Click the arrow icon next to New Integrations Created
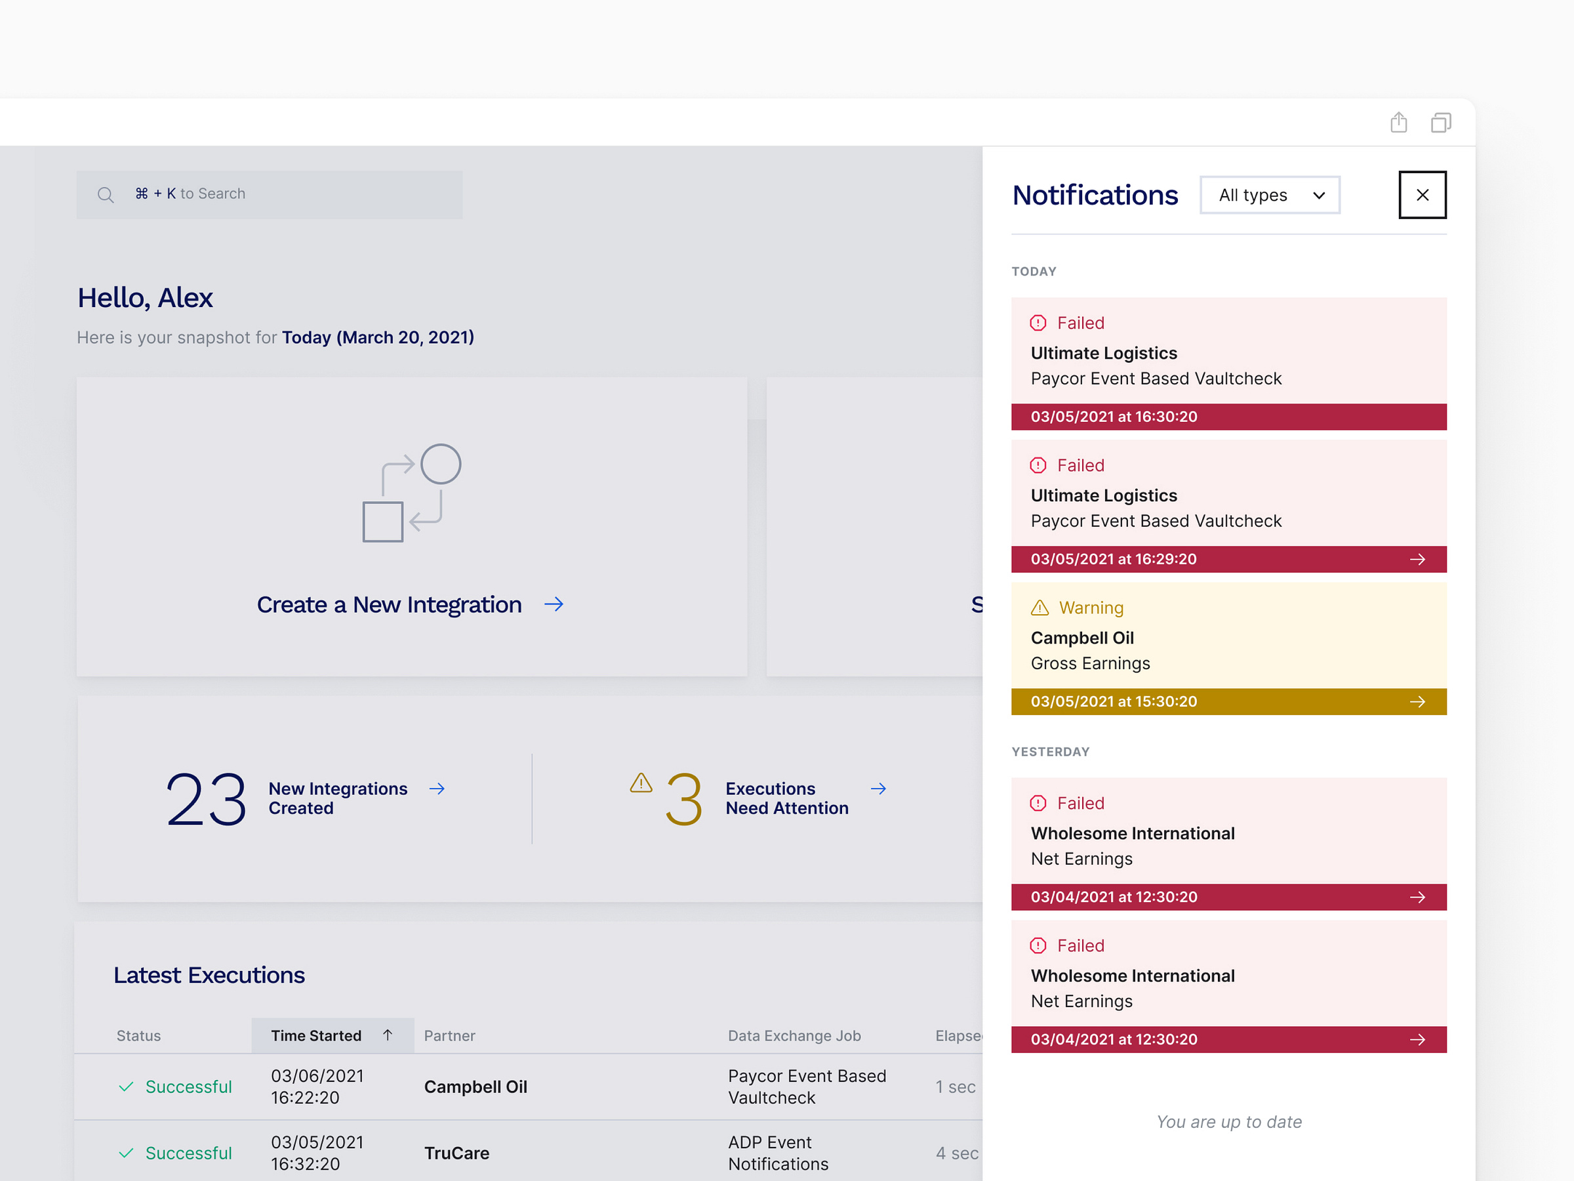Image resolution: width=1574 pixels, height=1181 pixels. tap(437, 789)
